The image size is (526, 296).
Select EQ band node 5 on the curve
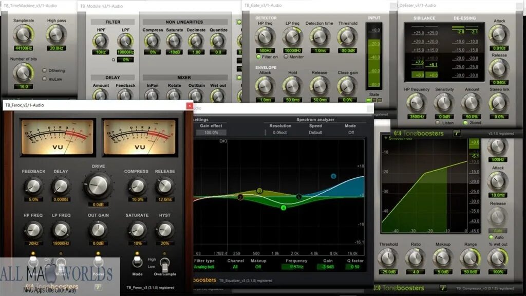(298, 197)
